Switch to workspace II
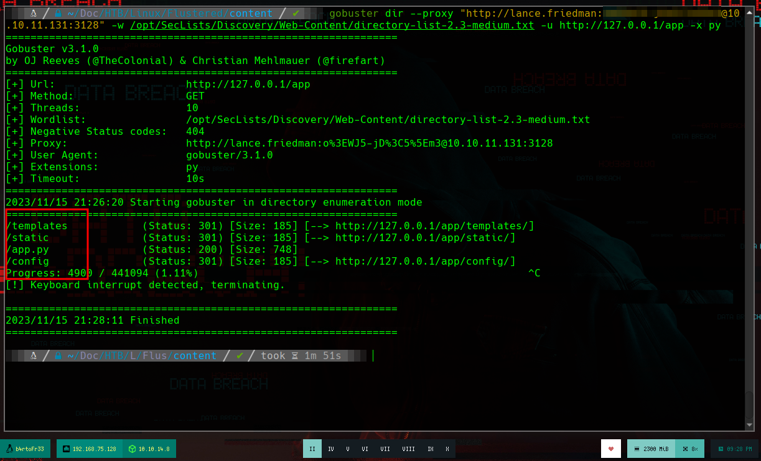 (x=312, y=449)
